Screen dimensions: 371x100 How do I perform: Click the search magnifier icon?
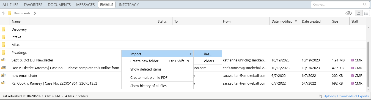(x=365, y=5)
